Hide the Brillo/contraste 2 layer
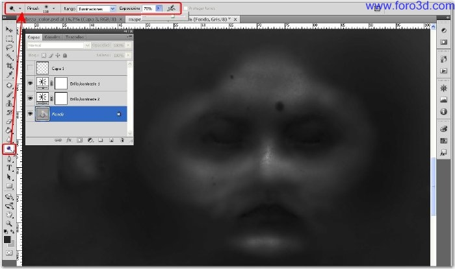The height and width of the screenshot is (269, 455). [x=30, y=99]
